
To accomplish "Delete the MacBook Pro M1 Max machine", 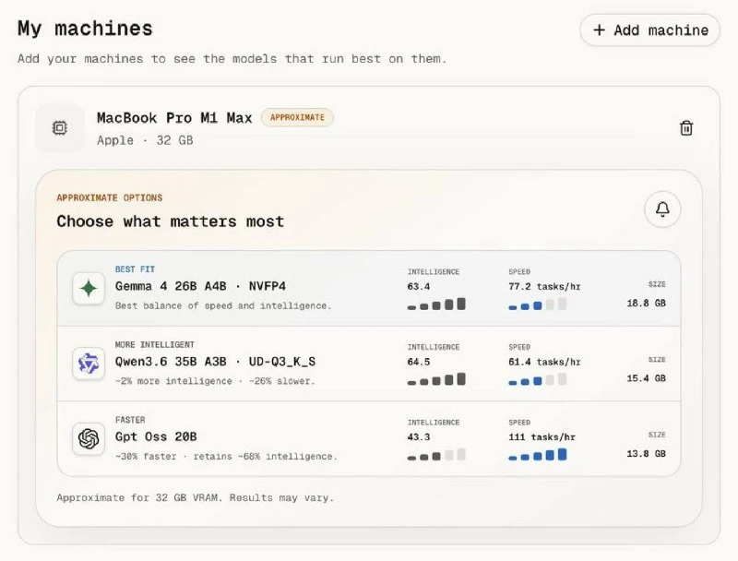I will pos(686,128).
